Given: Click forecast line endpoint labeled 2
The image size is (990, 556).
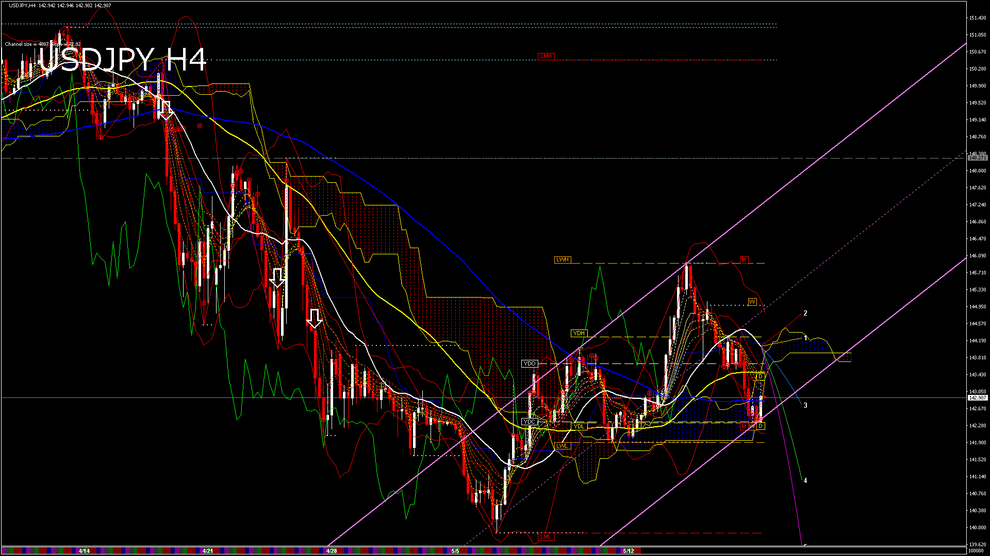Looking at the screenshot, I should point(805,313).
